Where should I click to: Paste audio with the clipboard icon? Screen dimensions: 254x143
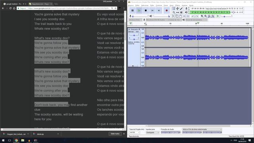coord(181,16)
